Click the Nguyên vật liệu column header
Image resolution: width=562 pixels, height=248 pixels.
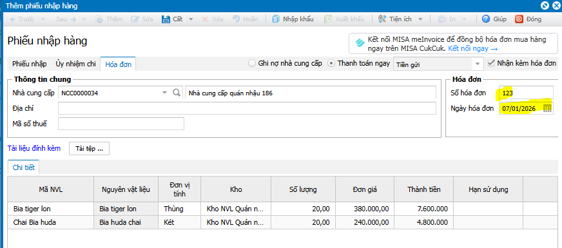(126, 189)
